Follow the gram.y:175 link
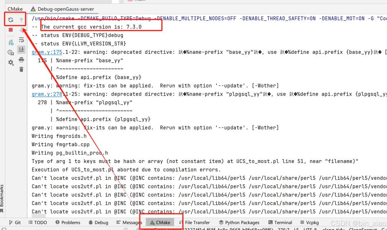This screenshot has width=387, height=230. pyautogui.click(x=47, y=52)
